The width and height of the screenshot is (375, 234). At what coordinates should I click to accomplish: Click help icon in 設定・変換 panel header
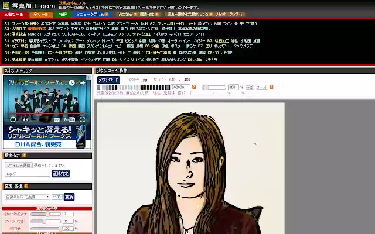(26, 186)
